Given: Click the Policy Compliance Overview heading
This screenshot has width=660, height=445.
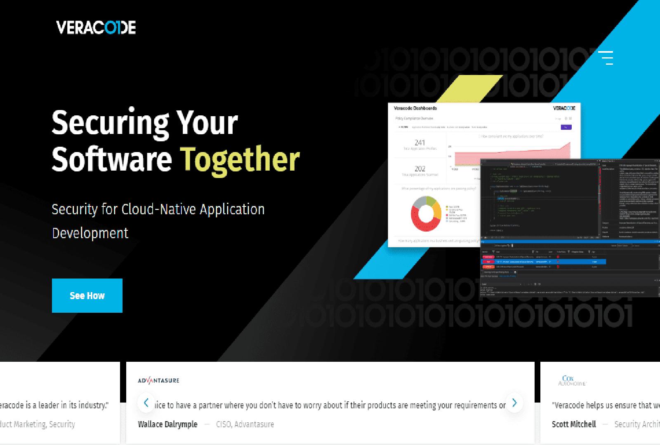Looking at the screenshot, I should pyautogui.click(x=415, y=118).
